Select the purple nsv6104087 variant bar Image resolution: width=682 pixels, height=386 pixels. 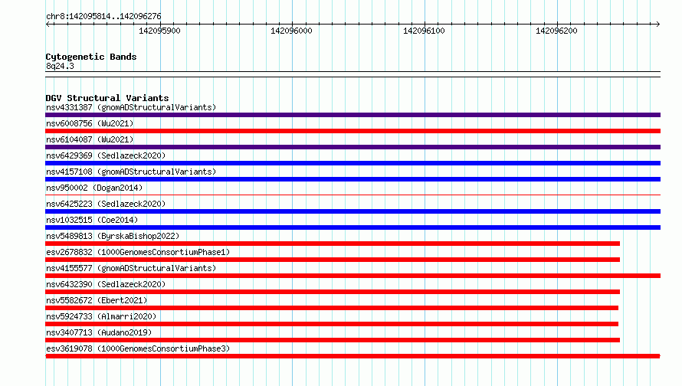[352, 147]
